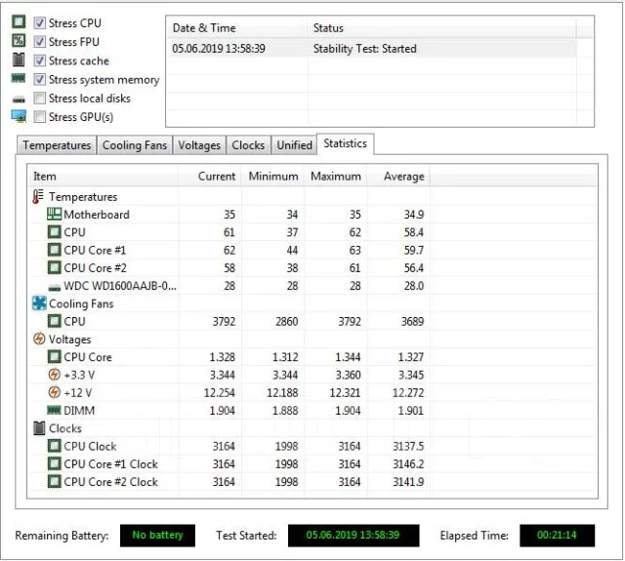Click the DIMM minimum value 1.888
The width and height of the screenshot is (625, 561).
[285, 411]
